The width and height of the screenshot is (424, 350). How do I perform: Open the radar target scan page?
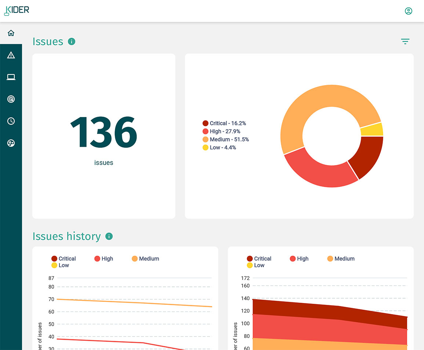coord(11,99)
